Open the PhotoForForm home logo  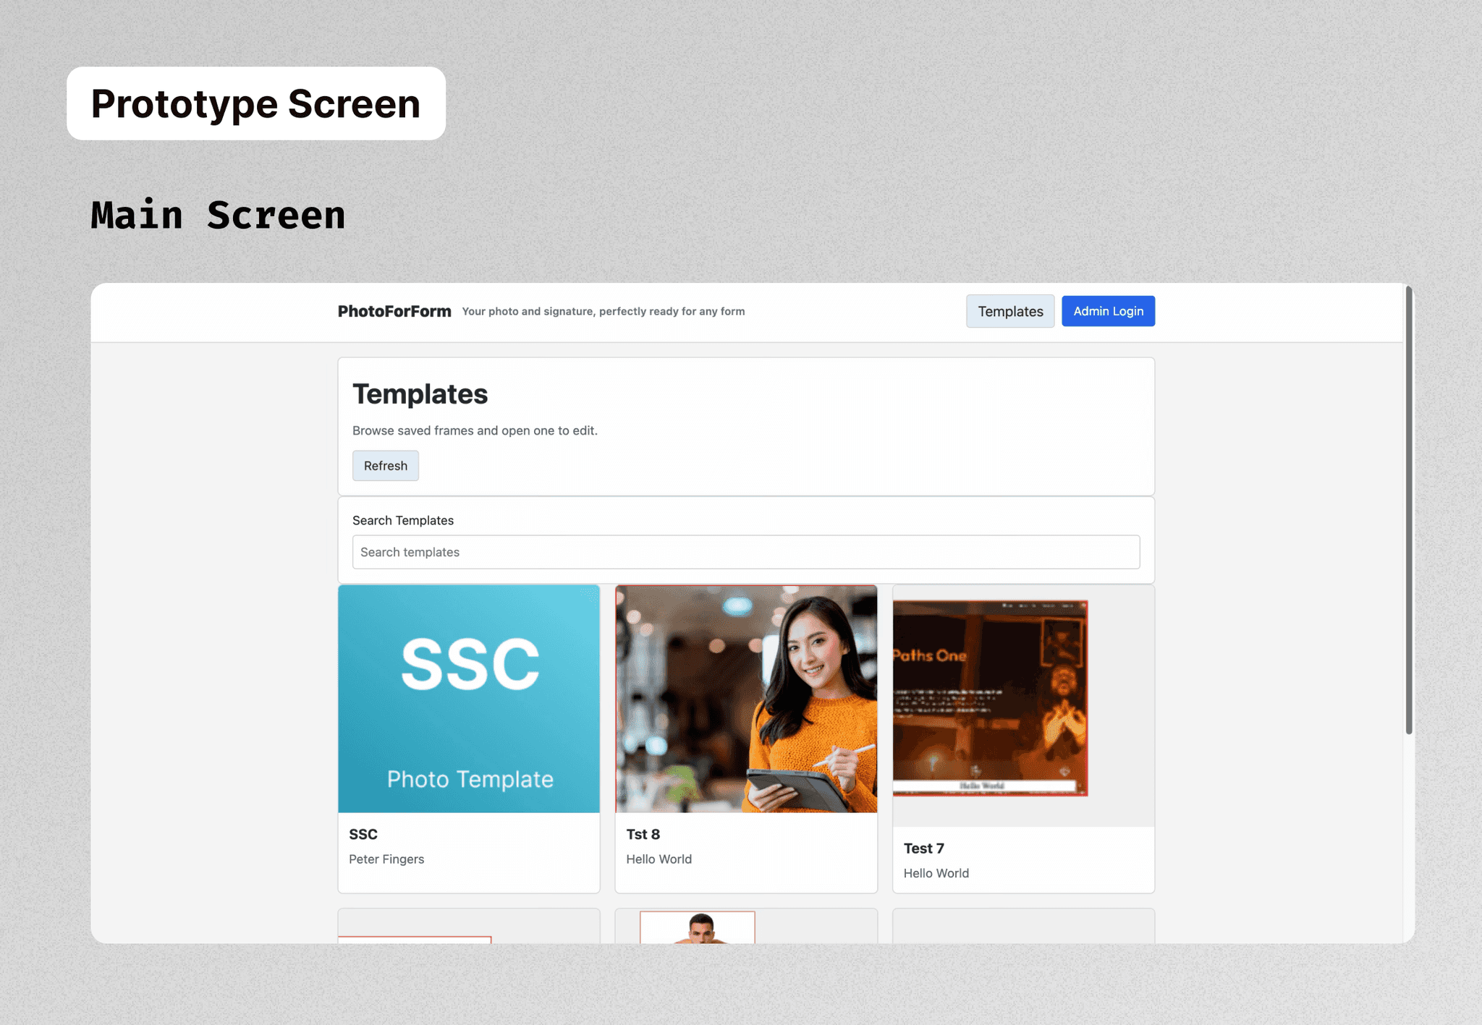[x=394, y=311]
